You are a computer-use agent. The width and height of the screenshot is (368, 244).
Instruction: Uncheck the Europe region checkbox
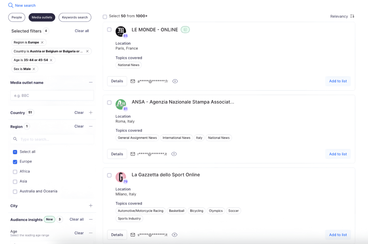(15, 162)
